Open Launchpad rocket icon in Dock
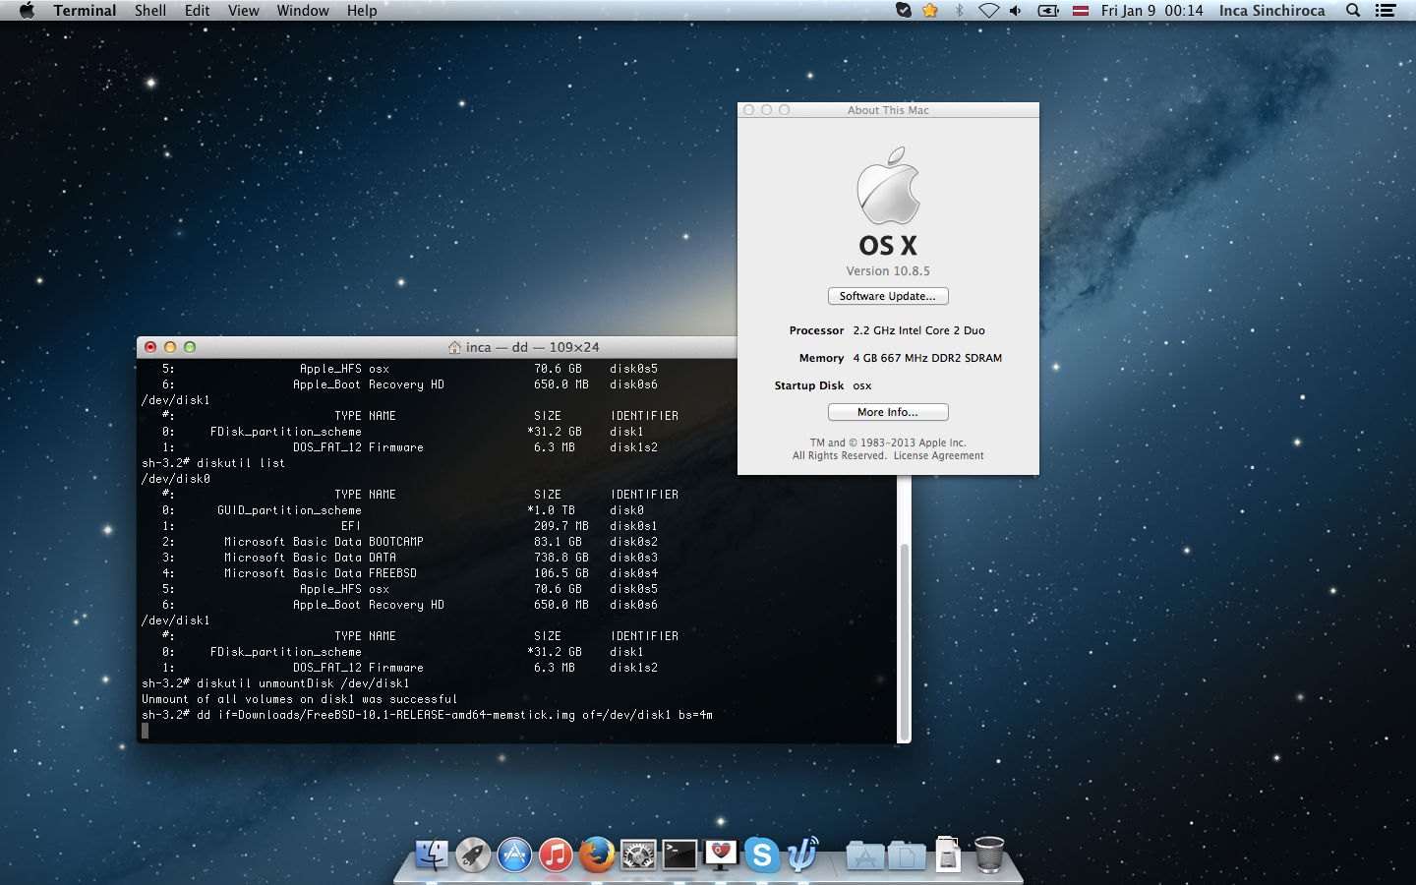1416x885 pixels. pos(473,855)
